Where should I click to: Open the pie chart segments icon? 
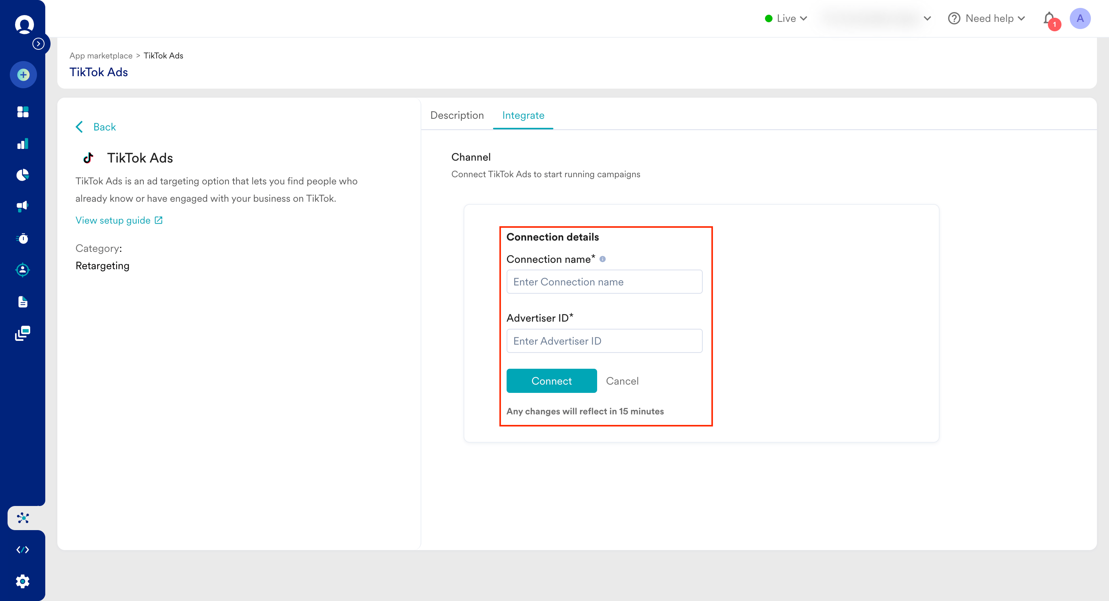[x=23, y=175]
